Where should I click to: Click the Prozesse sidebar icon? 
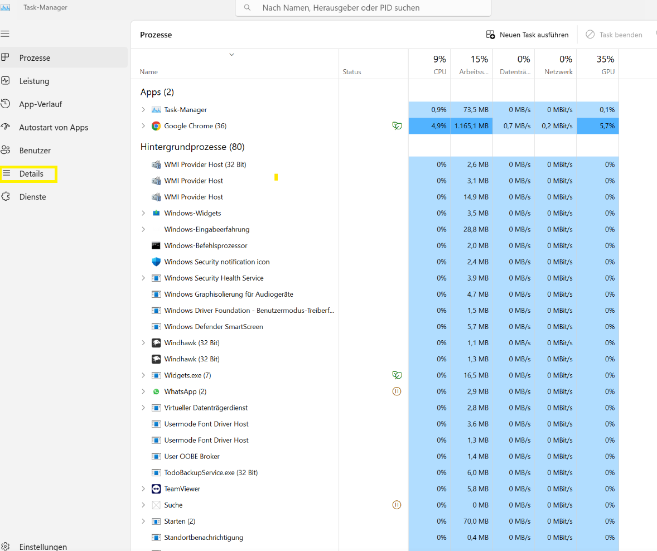click(5, 57)
